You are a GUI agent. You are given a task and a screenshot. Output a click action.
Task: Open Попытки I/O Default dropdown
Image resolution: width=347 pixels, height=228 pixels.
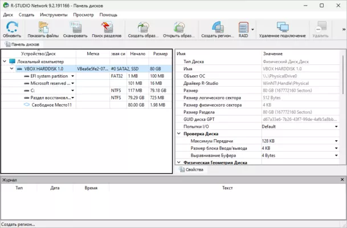pos(336,127)
